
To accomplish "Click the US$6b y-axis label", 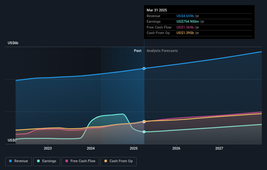I will 13,43.
